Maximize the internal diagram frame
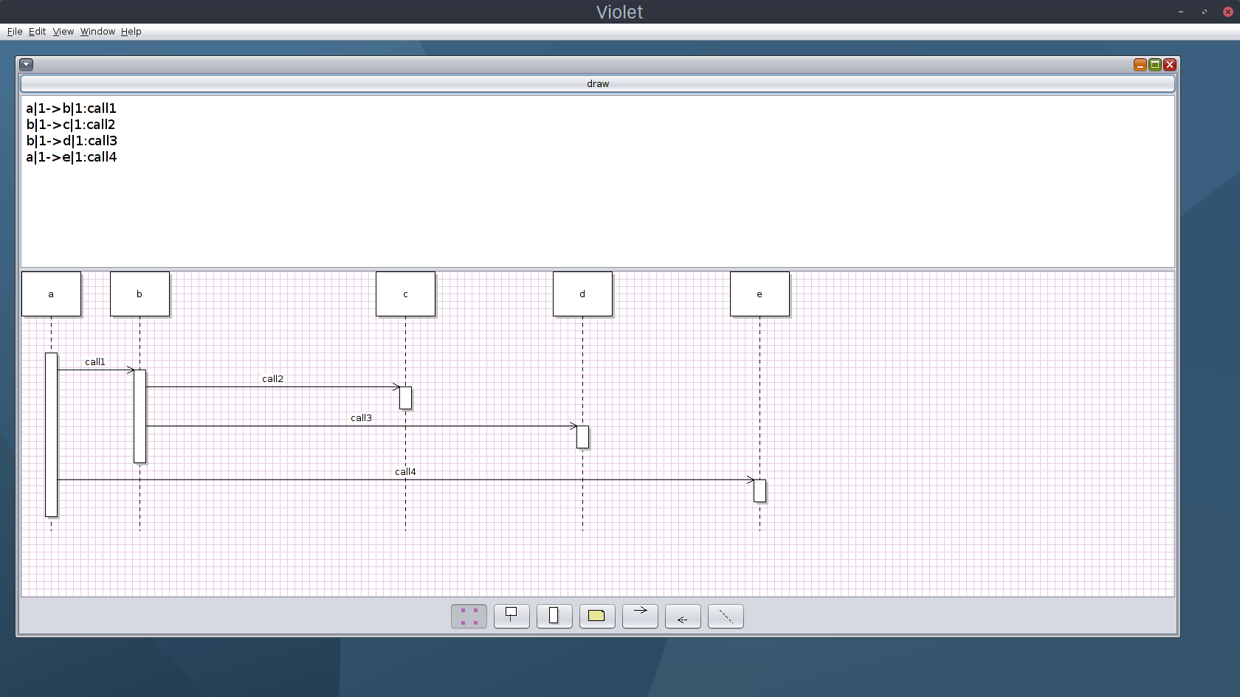Screen dimensions: 1240x697 point(1155,65)
